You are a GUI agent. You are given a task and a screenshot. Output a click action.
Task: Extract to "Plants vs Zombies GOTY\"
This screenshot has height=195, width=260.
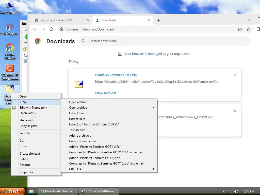pyautogui.click(x=109, y=124)
